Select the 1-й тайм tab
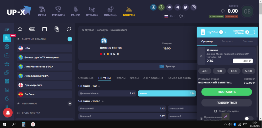Viewport: 262px width, 128px height. point(105,78)
